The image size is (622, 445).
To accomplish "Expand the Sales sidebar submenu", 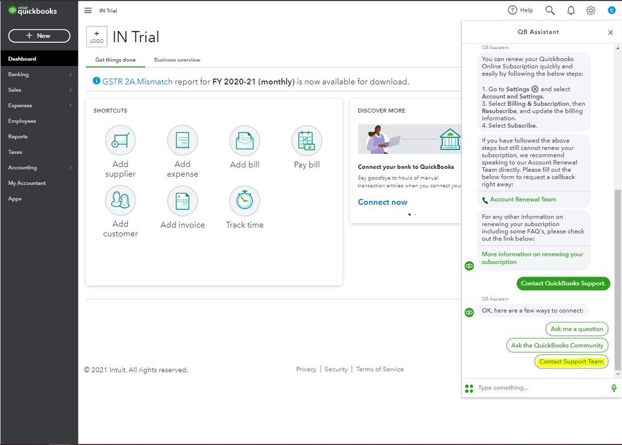I will click(70, 90).
